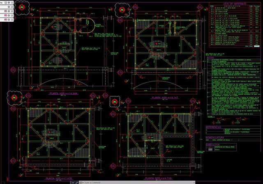This screenshot has width=263, height=184.
Task: Select the title text 'PLANTA NSR.=+7.476'
Action: pos(59,179)
